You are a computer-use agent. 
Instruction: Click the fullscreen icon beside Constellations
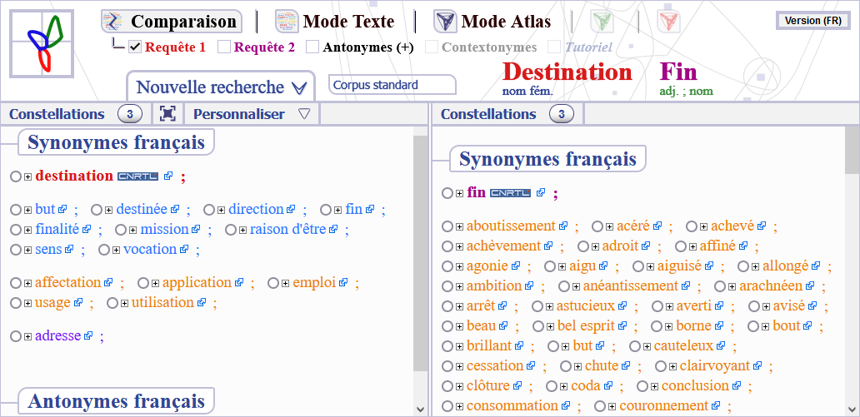point(167,114)
